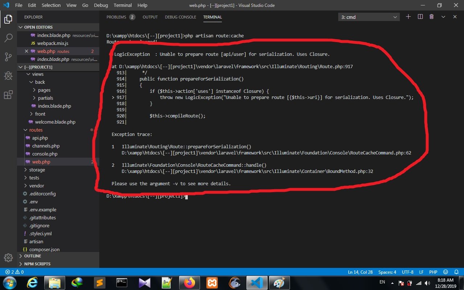Expand the Outline section

pos(58,256)
